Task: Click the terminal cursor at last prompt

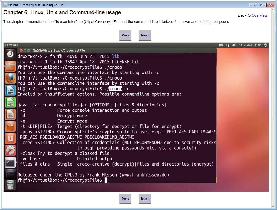Action: [106, 180]
